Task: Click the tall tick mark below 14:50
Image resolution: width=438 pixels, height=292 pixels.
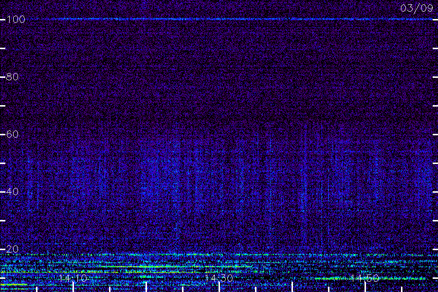Action: 365,287
